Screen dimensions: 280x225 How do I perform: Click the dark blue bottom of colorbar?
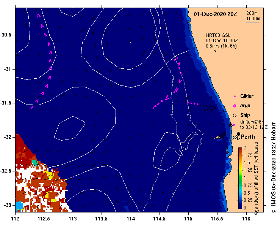(x=240, y=206)
